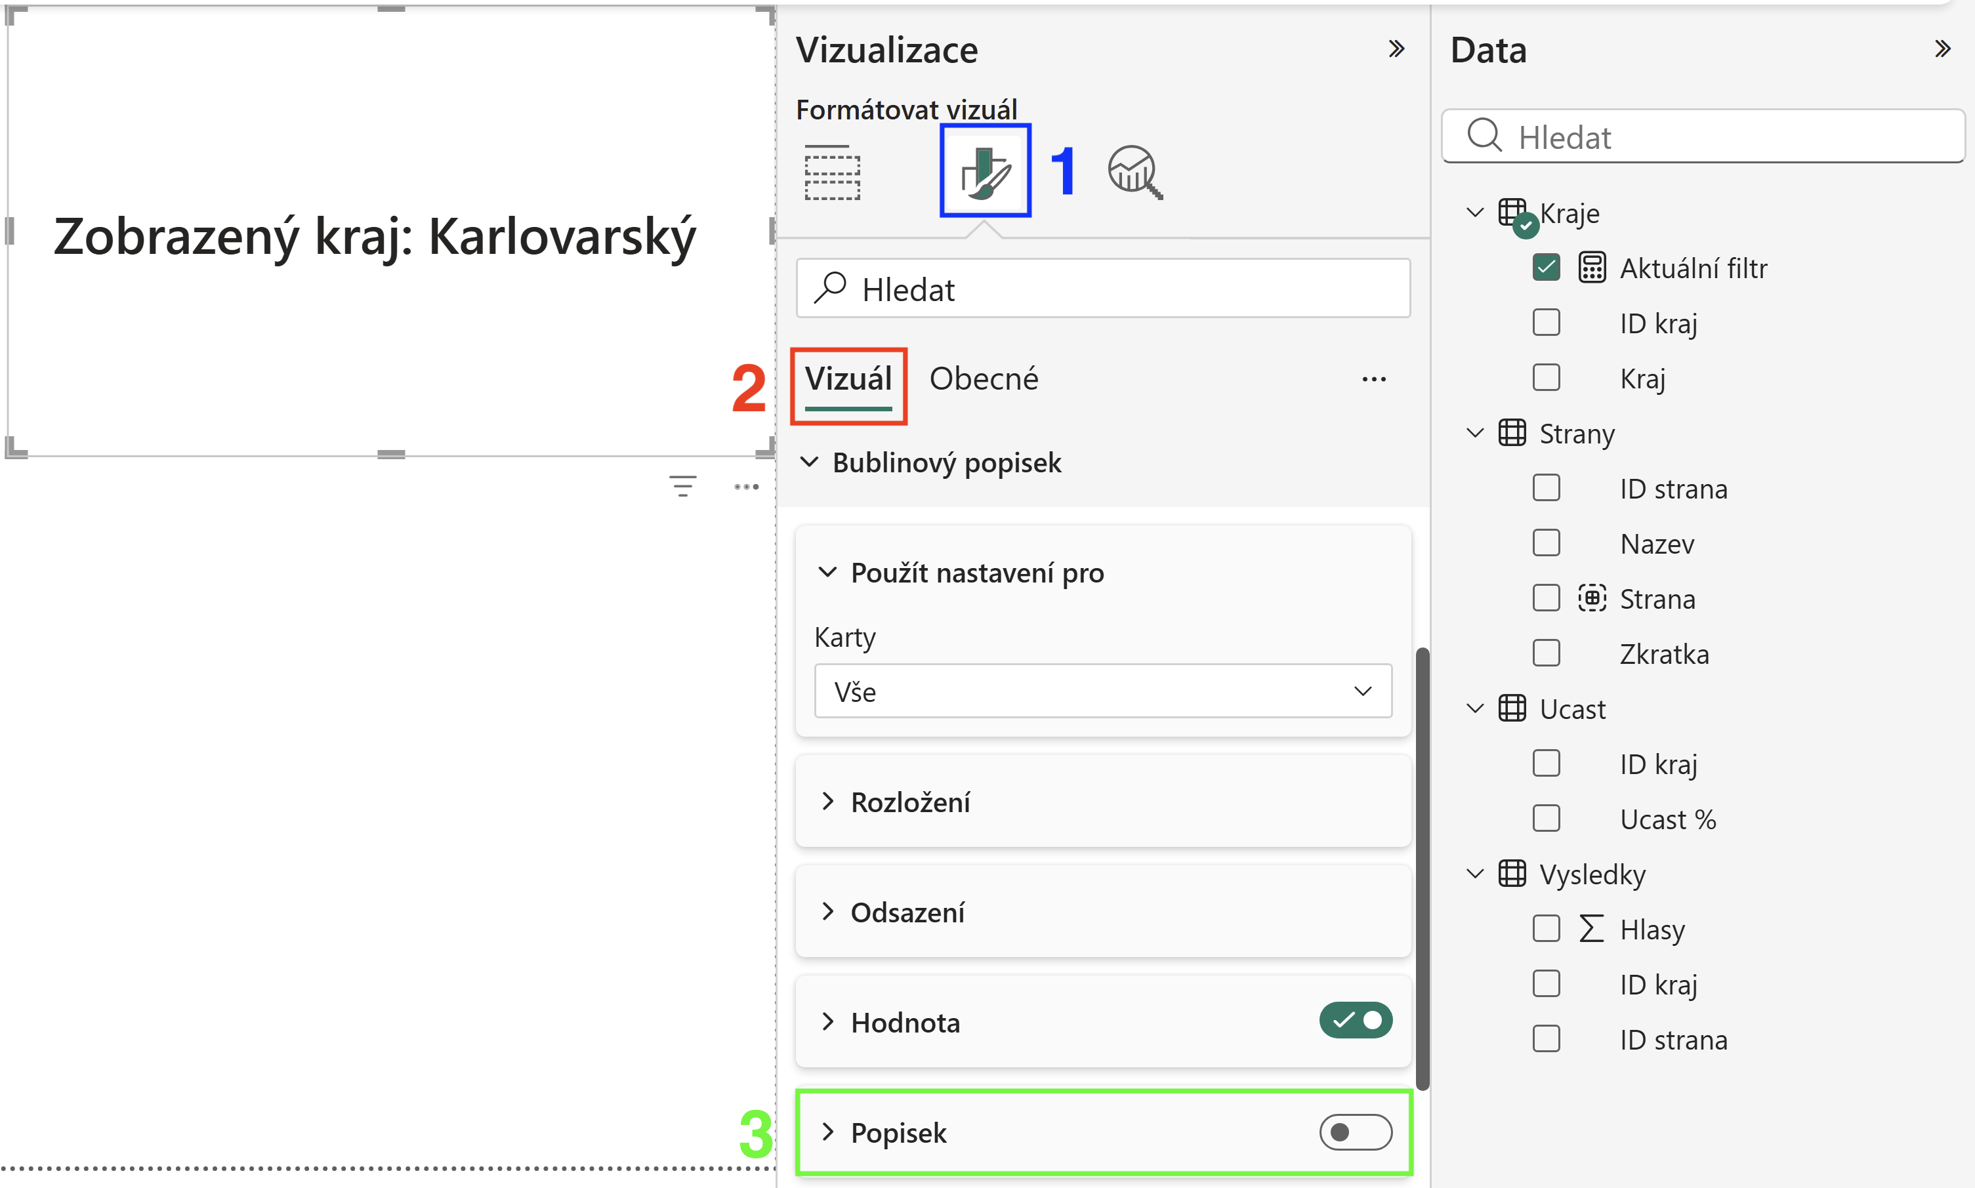This screenshot has height=1188, width=1975.
Task: Click the Kraje table icon
Action: pyautogui.click(x=1513, y=213)
